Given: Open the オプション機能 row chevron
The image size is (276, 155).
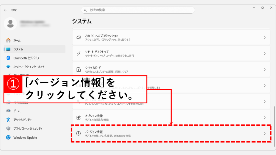Looking at the screenshot, I should tap(265, 118).
